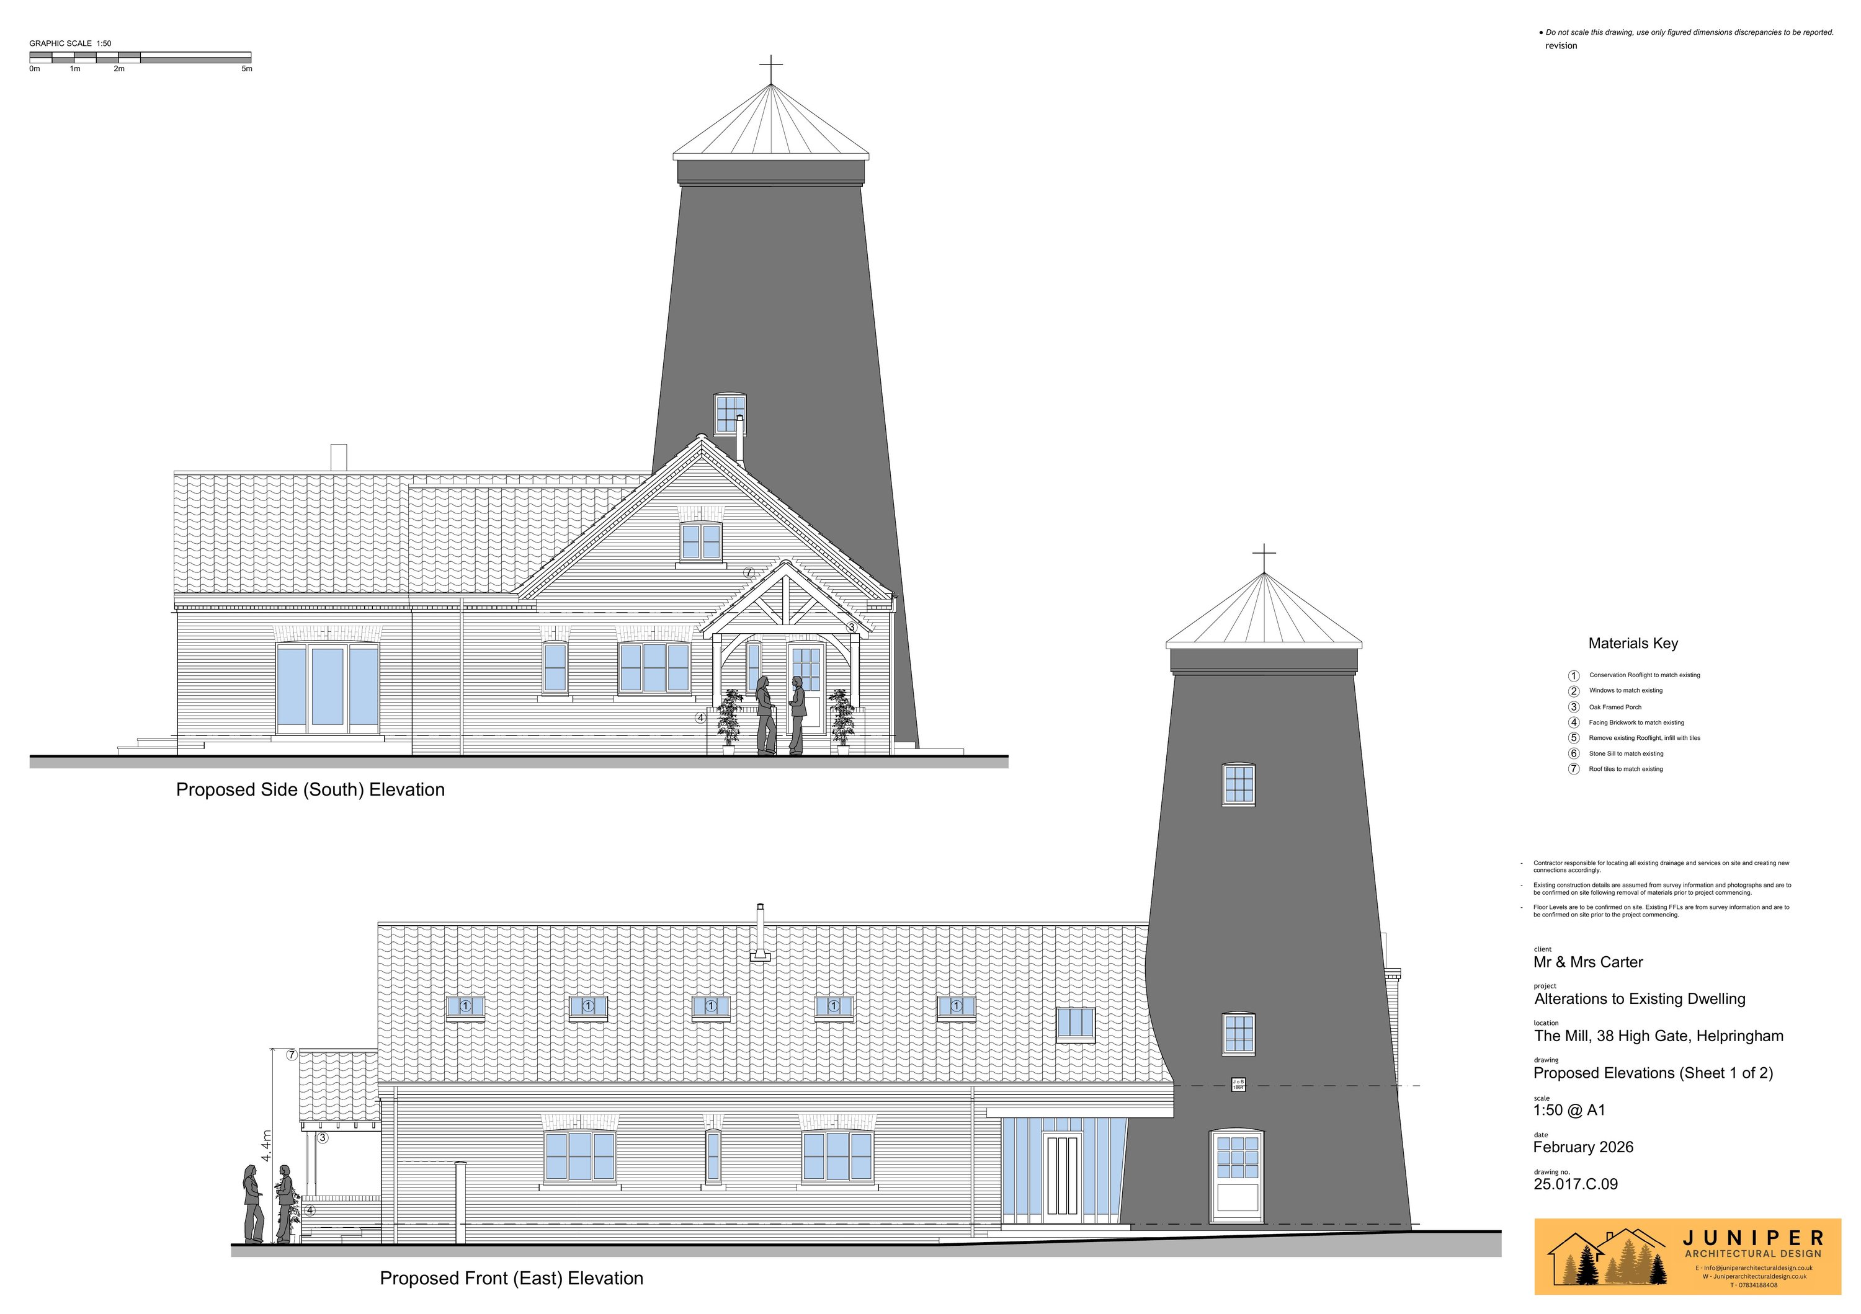Viewport: 1861px width, 1314px height.
Task: Click the 4.4m height dimension label
Action: [267, 1147]
